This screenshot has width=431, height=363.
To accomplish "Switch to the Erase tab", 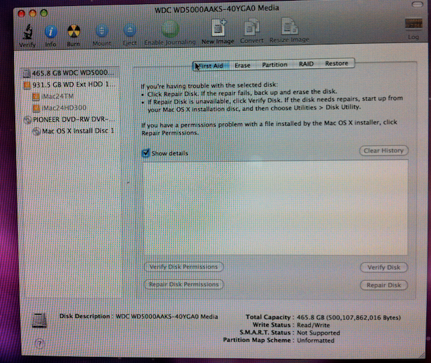I will click(243, 66).
